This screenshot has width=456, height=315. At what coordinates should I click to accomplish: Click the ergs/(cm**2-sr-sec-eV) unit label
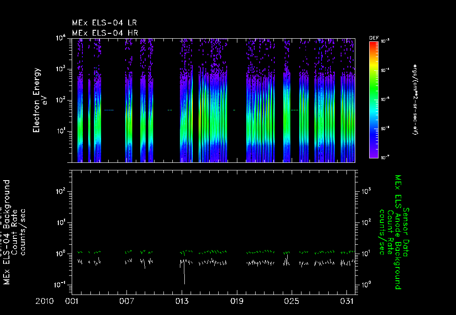pos(415,99)
